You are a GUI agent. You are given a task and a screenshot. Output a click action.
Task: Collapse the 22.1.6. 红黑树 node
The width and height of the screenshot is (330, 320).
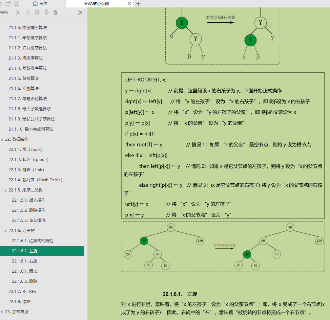[5, 231]
